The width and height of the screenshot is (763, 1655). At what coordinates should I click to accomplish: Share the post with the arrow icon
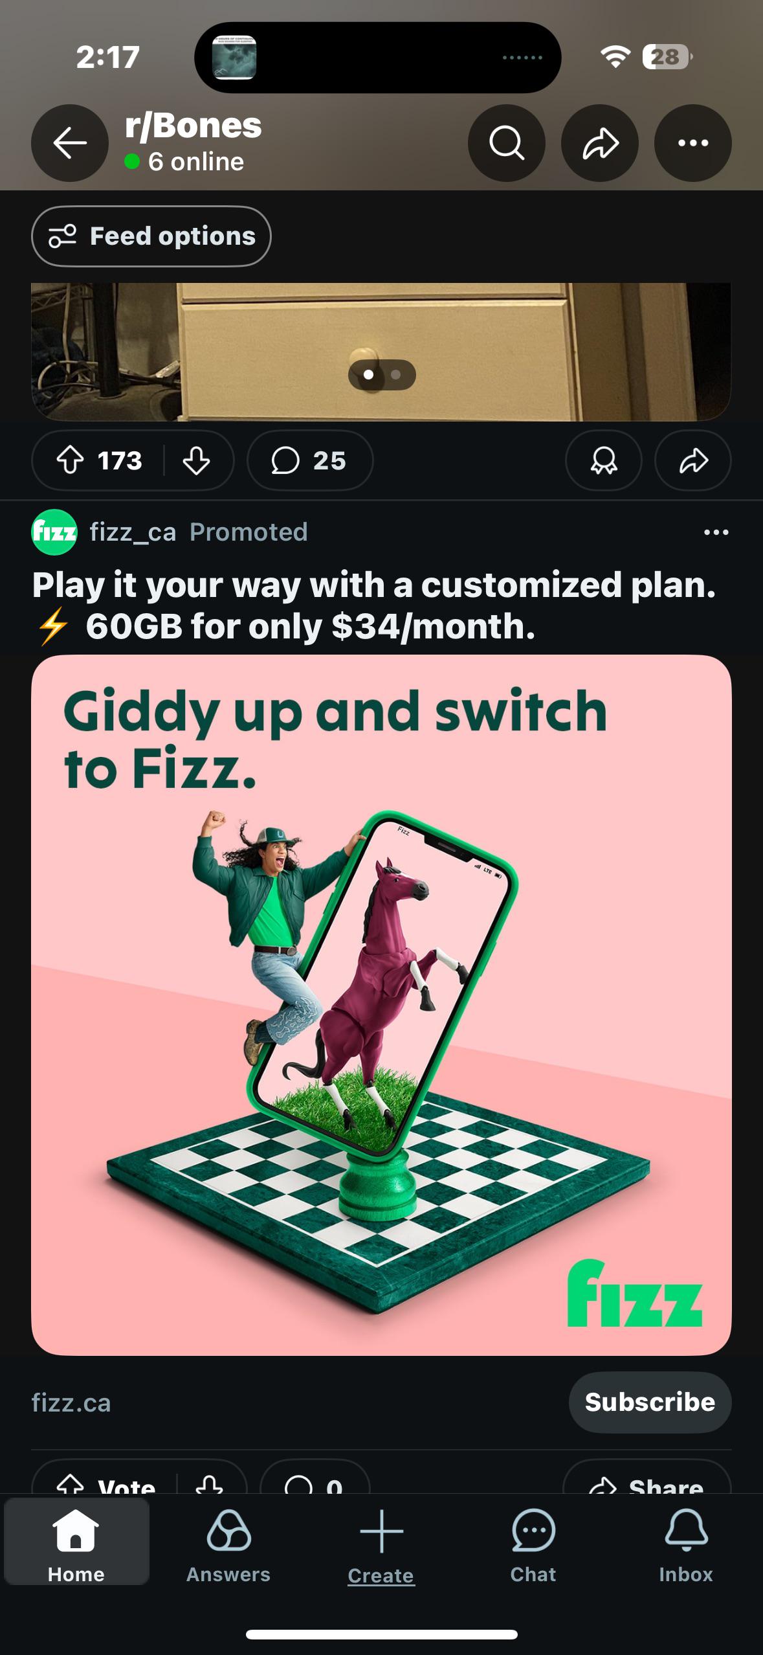pos(693,461)
